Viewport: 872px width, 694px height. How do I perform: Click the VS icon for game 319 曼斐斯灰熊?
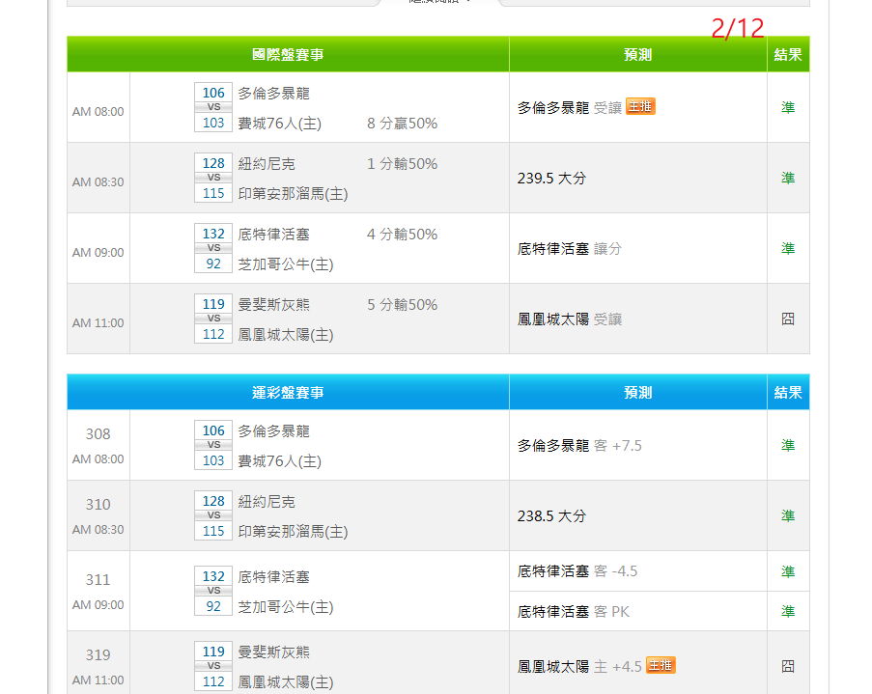213,666
